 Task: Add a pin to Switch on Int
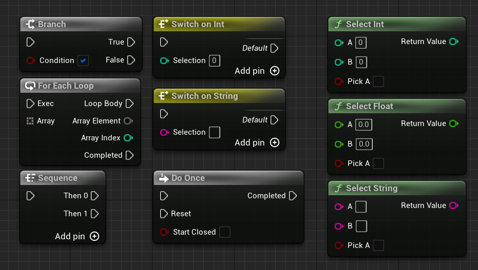(275, 71)
